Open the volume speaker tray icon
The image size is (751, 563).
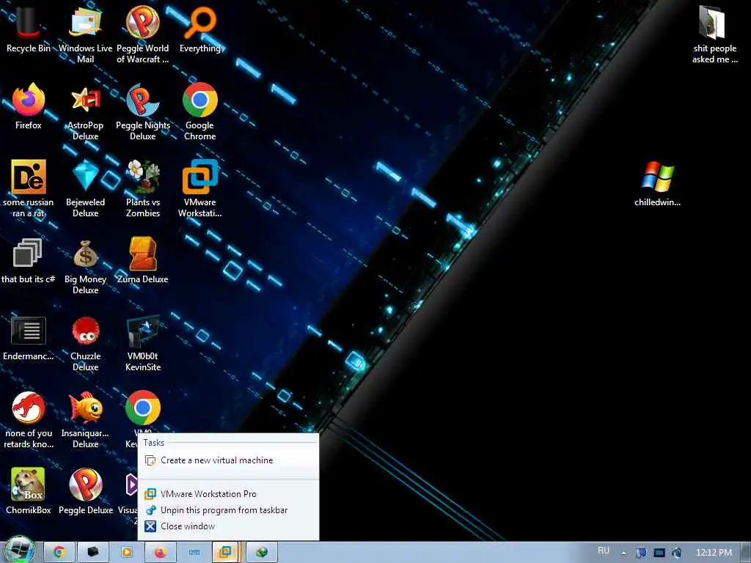pyautogui.click(x=677, y=553)
